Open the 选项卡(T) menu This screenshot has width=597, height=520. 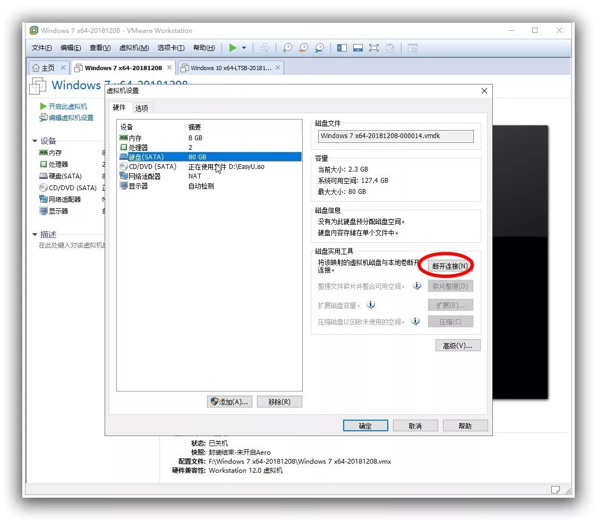[171, 48]
